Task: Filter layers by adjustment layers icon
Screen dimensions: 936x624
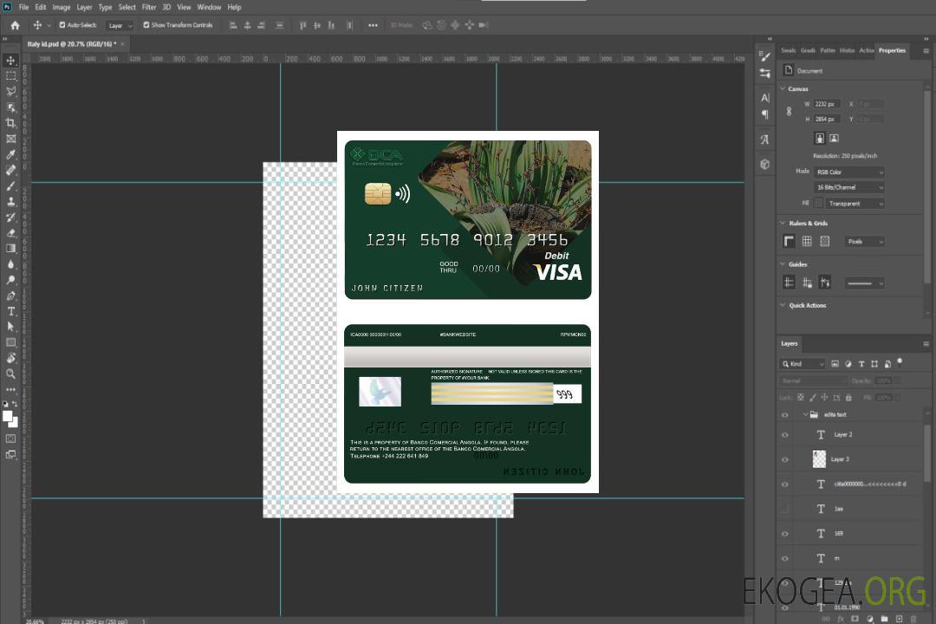Action: tap(848, 364)
